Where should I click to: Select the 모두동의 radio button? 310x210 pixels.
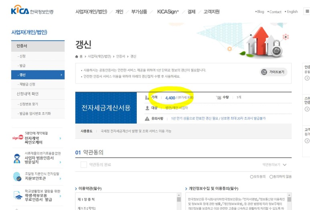pos(252,177)
